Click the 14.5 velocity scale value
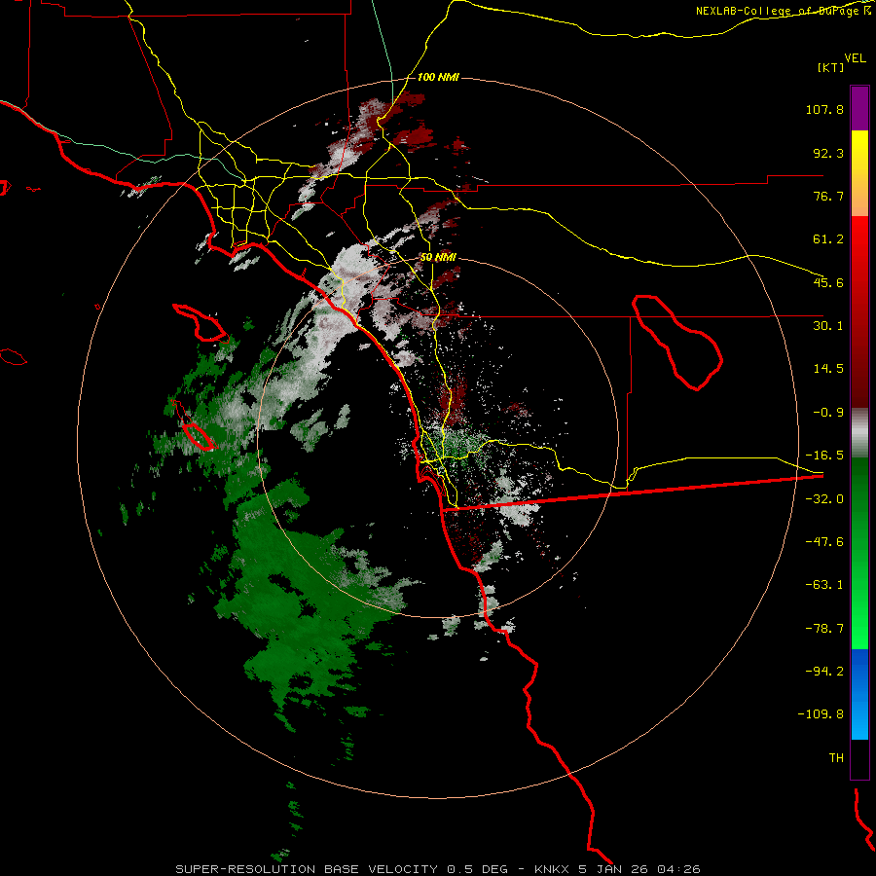Viewport: 876px width, 876px height. click(828, 369)
